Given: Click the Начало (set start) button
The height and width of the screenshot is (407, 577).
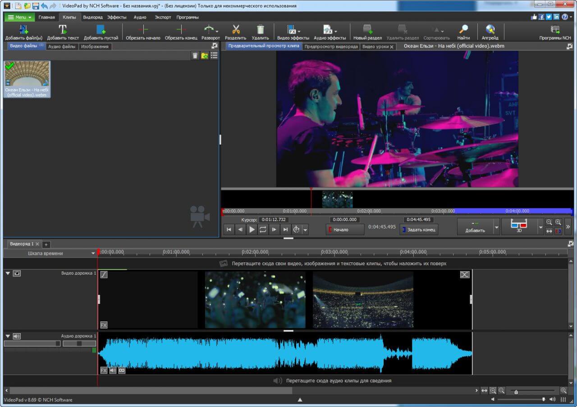Looking at the screenshot, I should [345, 230].
